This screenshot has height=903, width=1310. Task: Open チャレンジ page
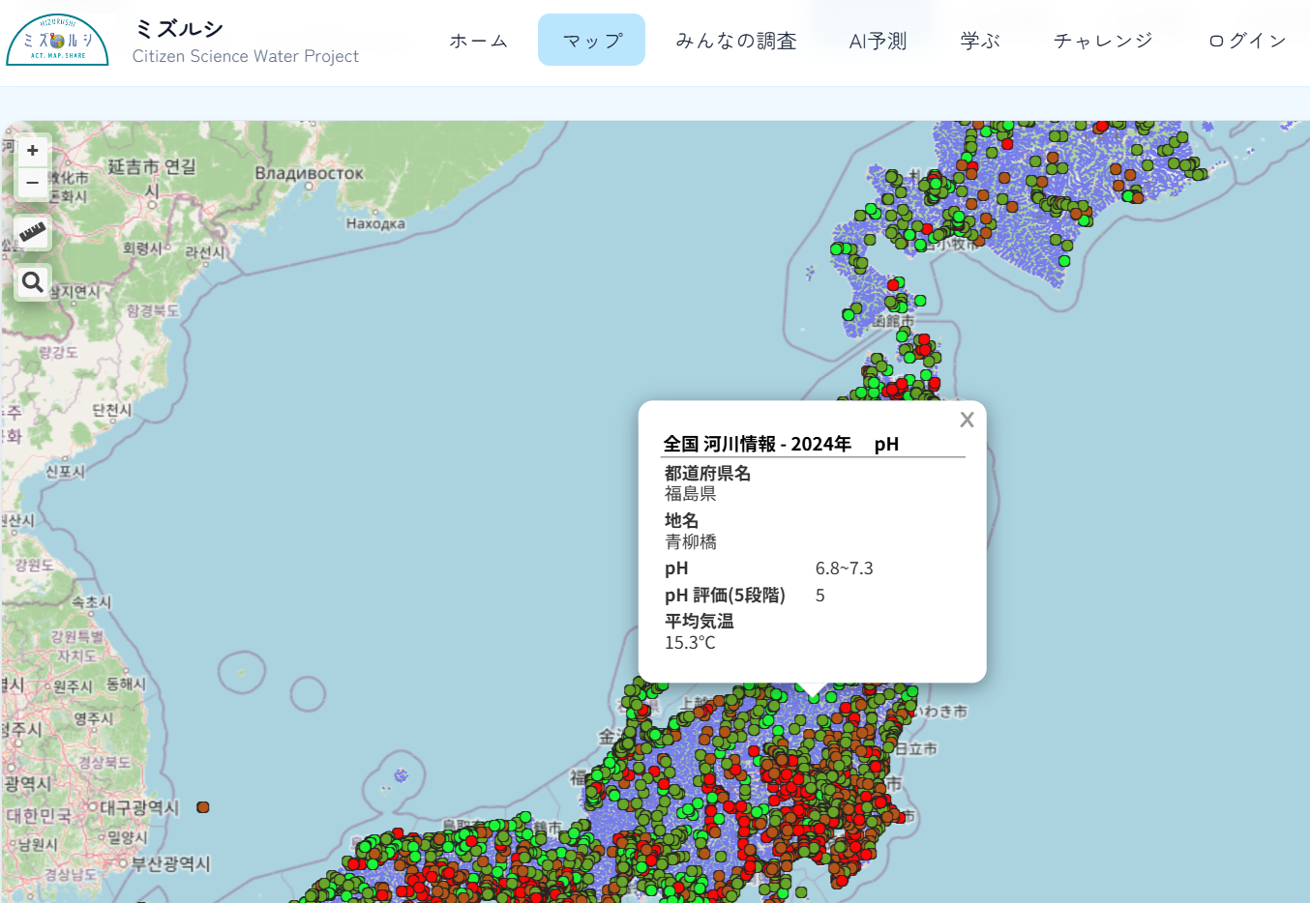(x=1104, y=41)
